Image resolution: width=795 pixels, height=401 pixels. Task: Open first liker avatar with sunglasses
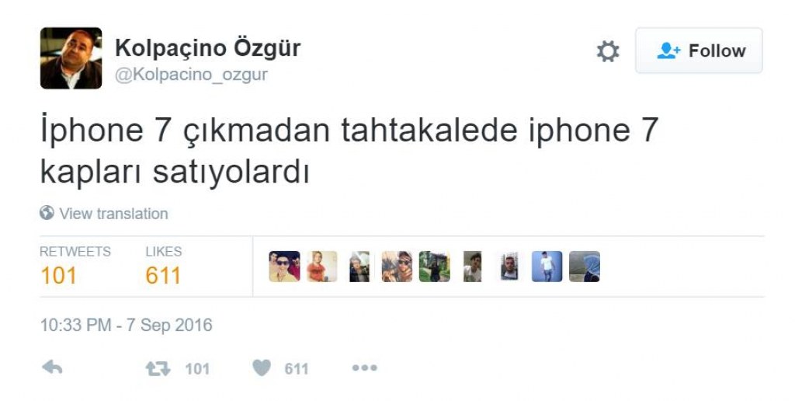tap(284, 267)
